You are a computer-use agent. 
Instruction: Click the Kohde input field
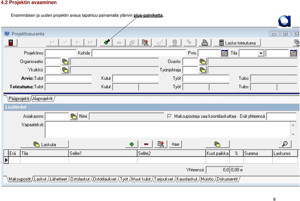[x=139, y=53]
